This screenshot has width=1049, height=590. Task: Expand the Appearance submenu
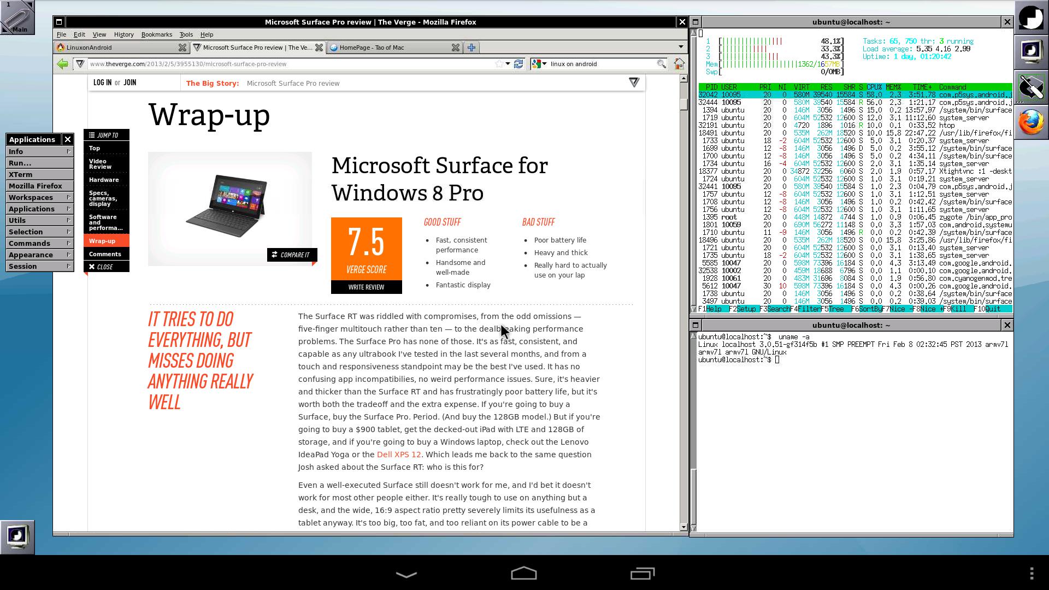pyautogui.click(x=40, y=255)
